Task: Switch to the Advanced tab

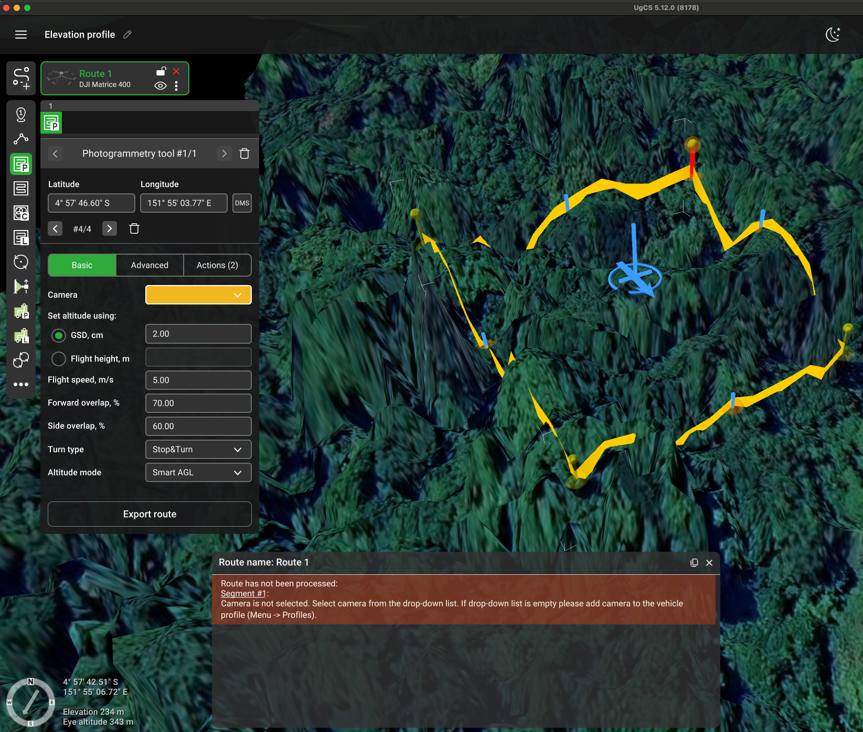Action: [150, 265]
